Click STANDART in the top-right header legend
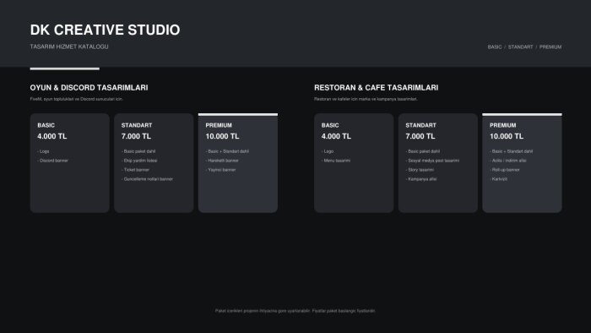 (521, 47)
